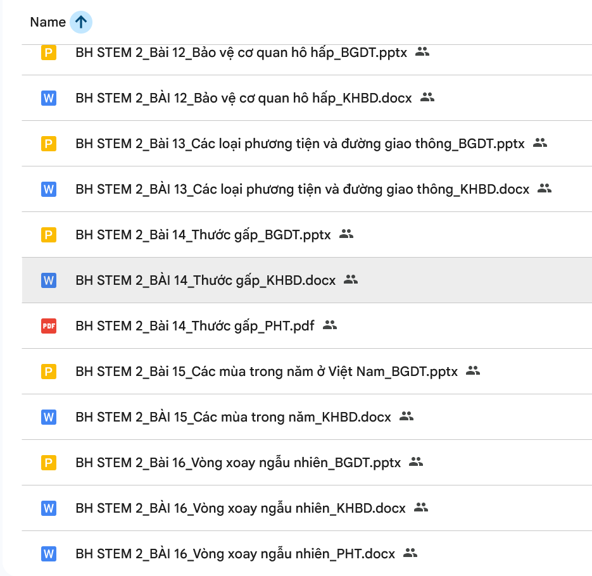Select file BÀI 13 phương tiện giao thông_KHBD.docx
Image resolution: width=592 pixels, height=576 pixels.
click(302, 189)
